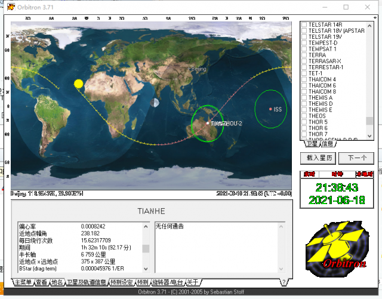Click the 下一个 button
382x299 pixels.
click(356, 158)
